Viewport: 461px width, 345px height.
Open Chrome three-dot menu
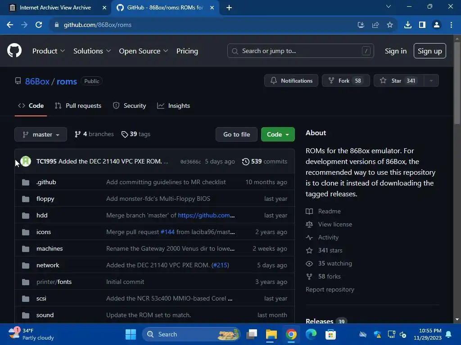click(x=451, y=25)
